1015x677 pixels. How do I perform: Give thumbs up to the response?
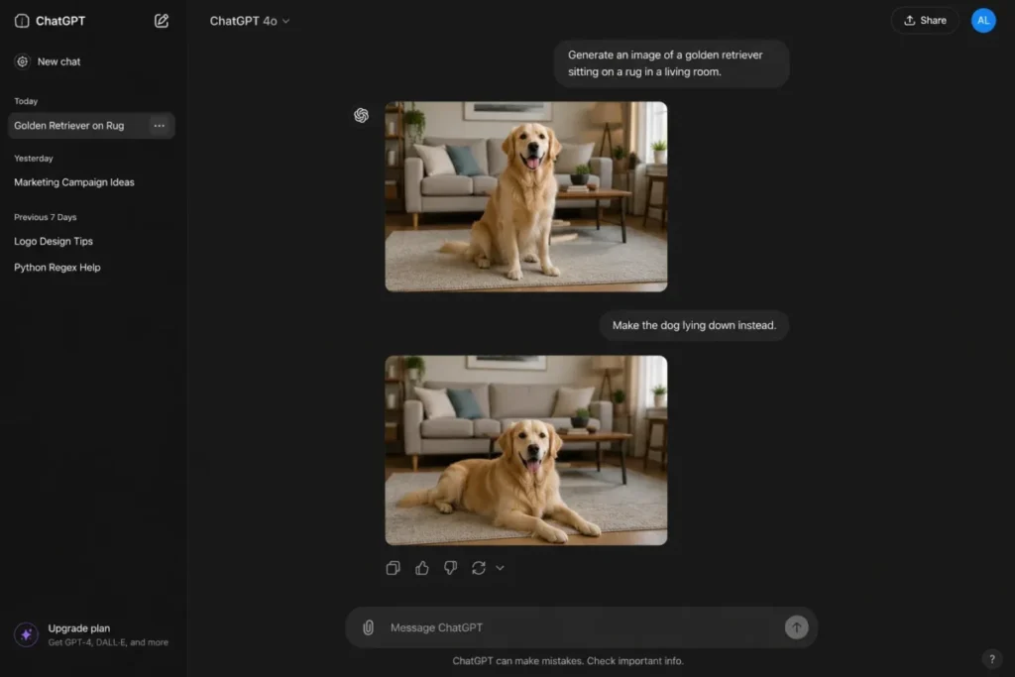[422, 568]
